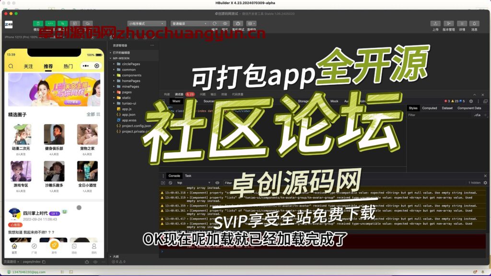This screenshot has height=276, width=491.
Task: Switch to the Component Data tab
Action: 469,108
